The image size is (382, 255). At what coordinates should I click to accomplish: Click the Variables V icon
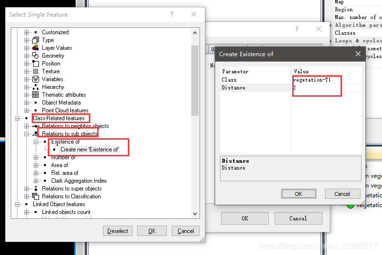pyautogui.click(x=36, y=79)
